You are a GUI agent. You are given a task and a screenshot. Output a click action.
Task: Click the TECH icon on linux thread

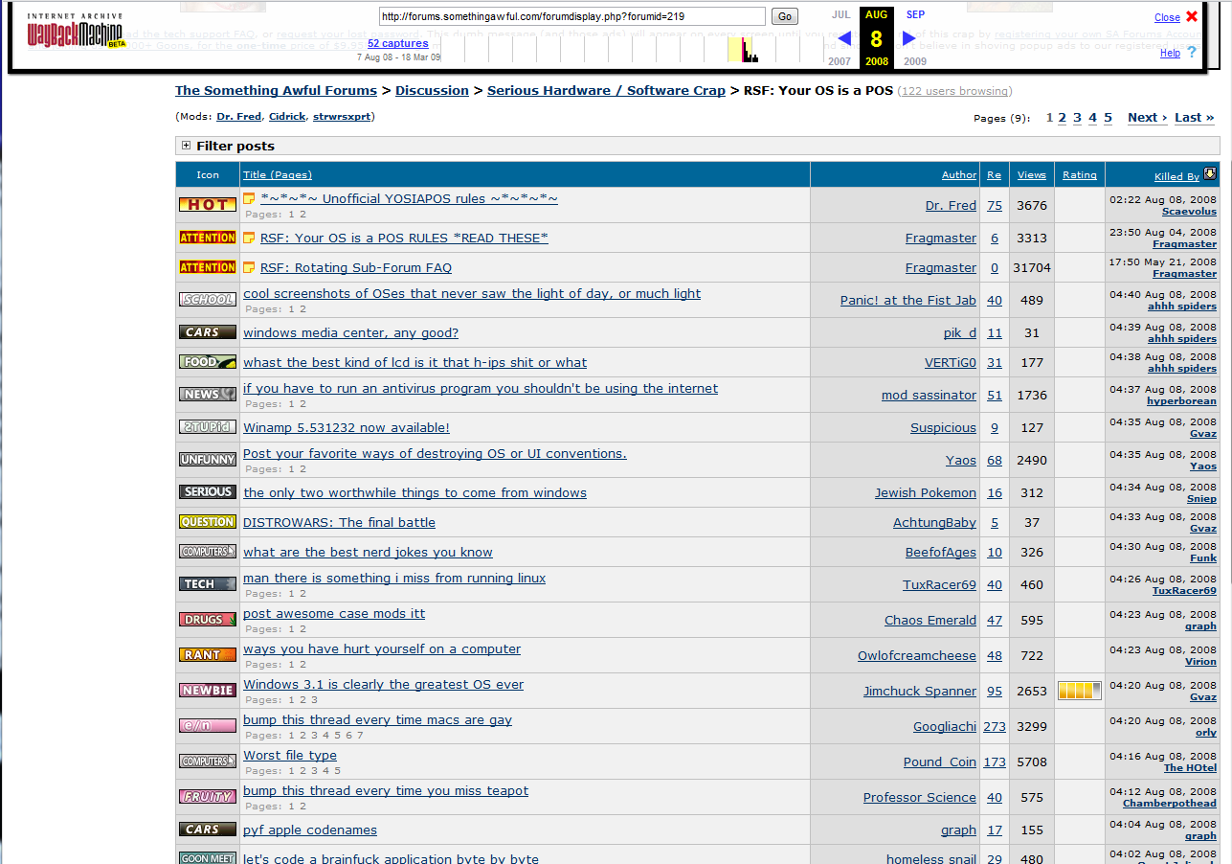(x=208, y=584)
